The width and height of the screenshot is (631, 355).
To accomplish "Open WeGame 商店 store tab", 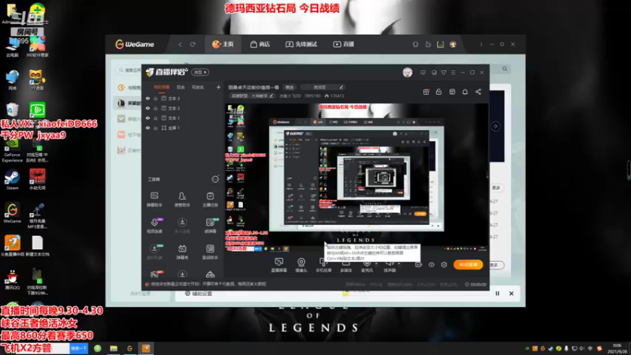I will (260, 44).
